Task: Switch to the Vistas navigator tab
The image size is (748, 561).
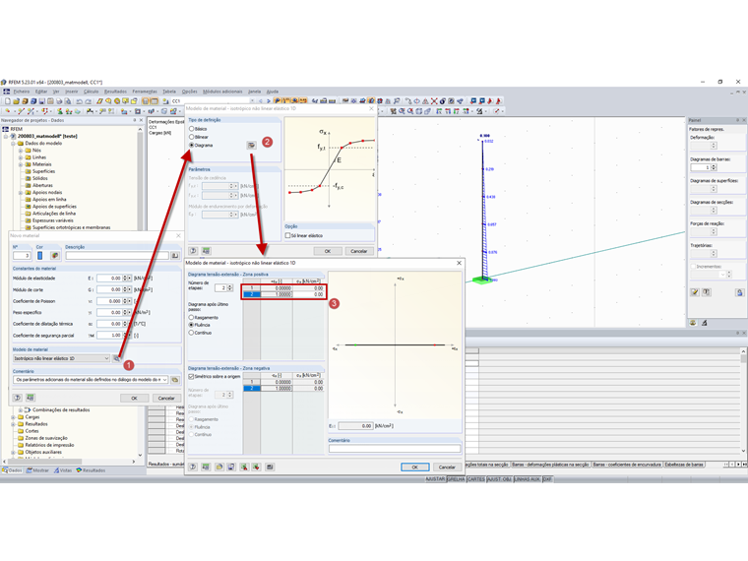Action: (x=63, y=470)
